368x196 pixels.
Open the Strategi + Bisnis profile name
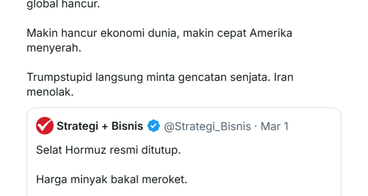coord(100,126)
